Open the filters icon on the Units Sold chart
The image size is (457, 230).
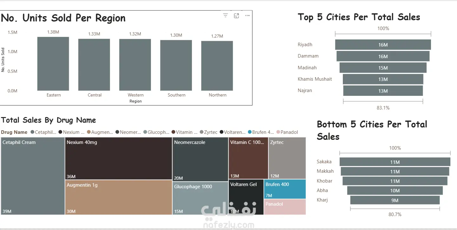coord(225,16)
